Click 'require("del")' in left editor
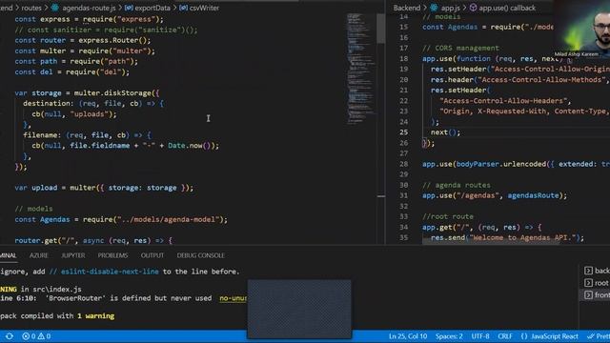The width and height of the screenshot is (610, 343). (x=95, y=72)
